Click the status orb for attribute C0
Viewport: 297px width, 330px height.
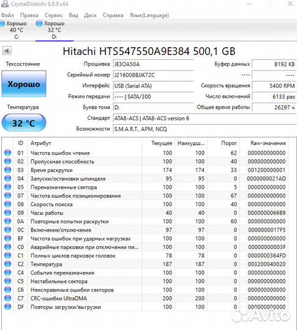8,247
